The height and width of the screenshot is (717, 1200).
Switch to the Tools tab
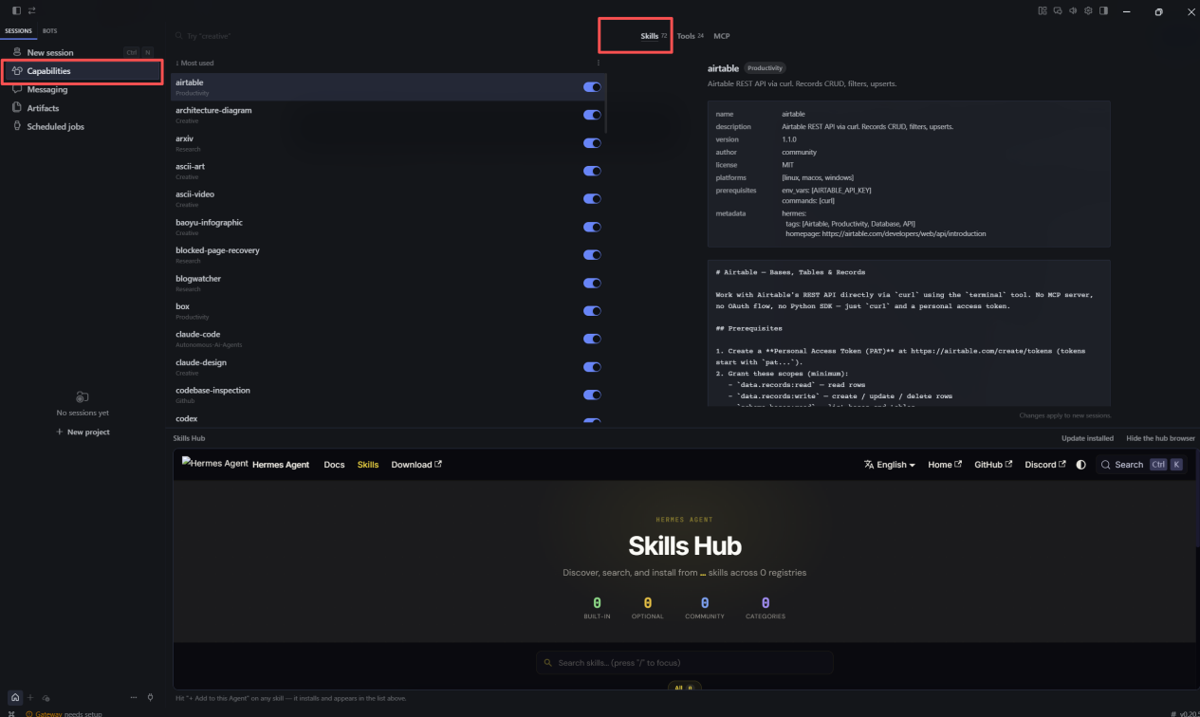(690, 36)
